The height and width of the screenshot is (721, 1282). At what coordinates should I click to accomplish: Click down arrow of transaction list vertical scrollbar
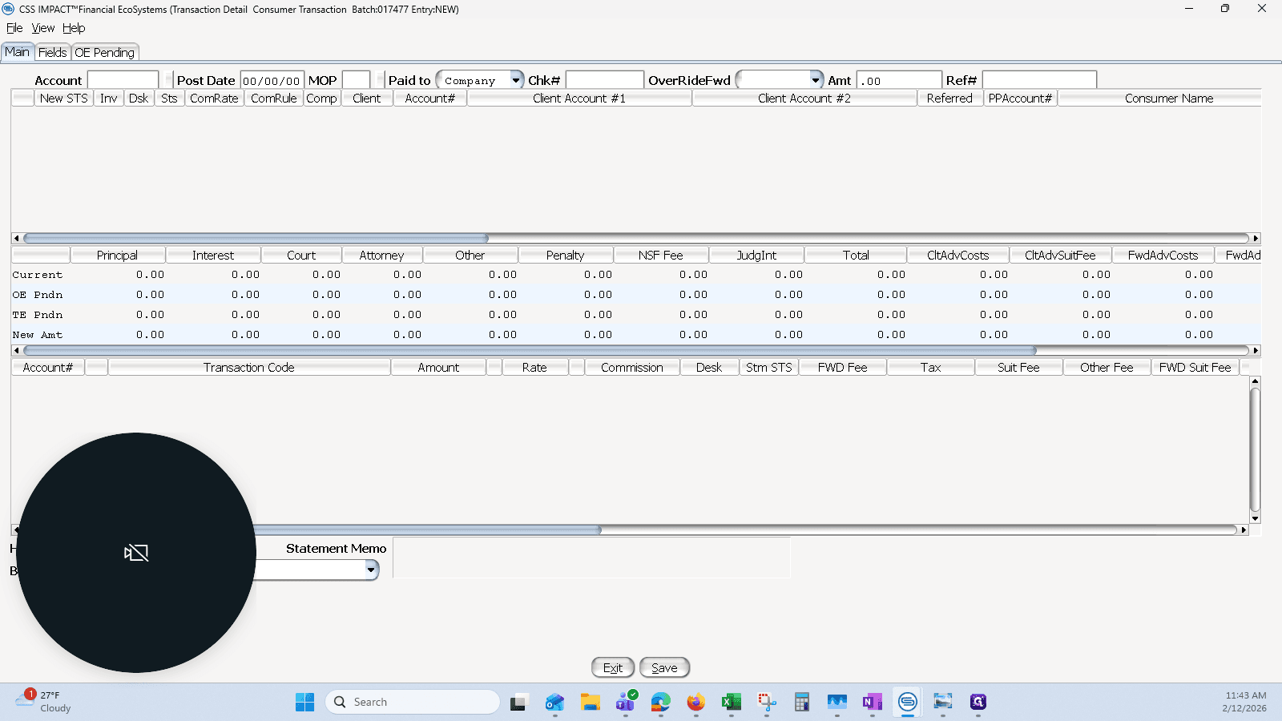coord(1255,518)
